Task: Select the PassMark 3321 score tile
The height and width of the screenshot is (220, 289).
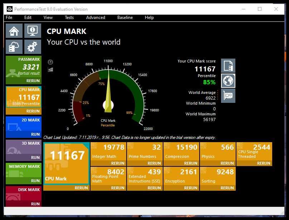Action: coord(24,67)
